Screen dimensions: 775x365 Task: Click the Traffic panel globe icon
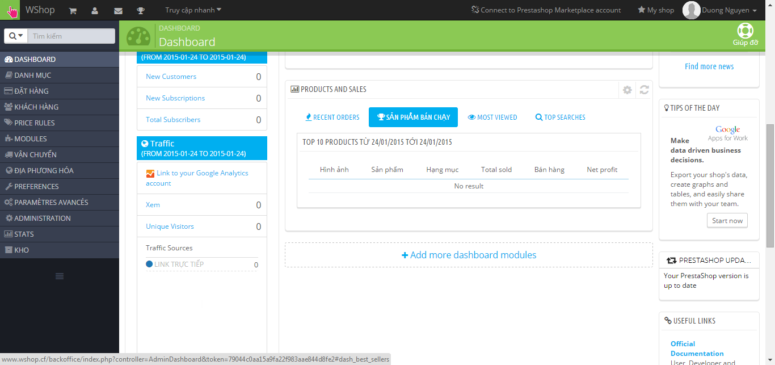pos(145,144)
